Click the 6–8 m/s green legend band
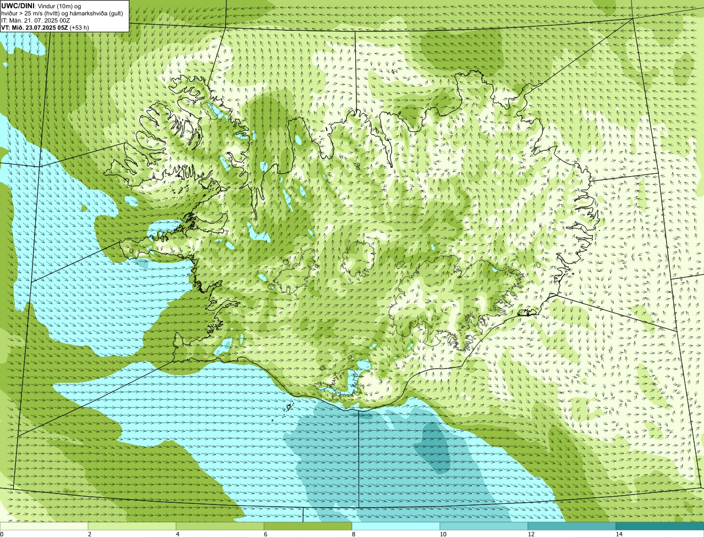 (x=308, y=526)
